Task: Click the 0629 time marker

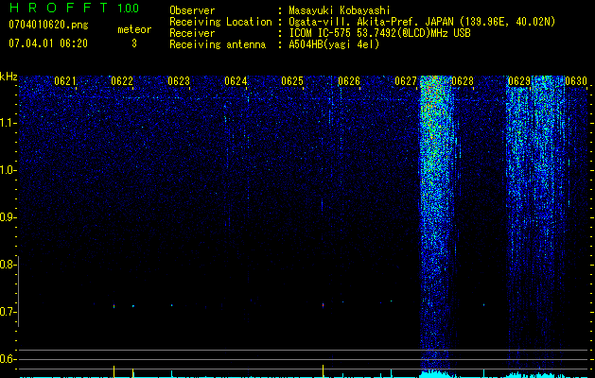Action: [519, 81]
